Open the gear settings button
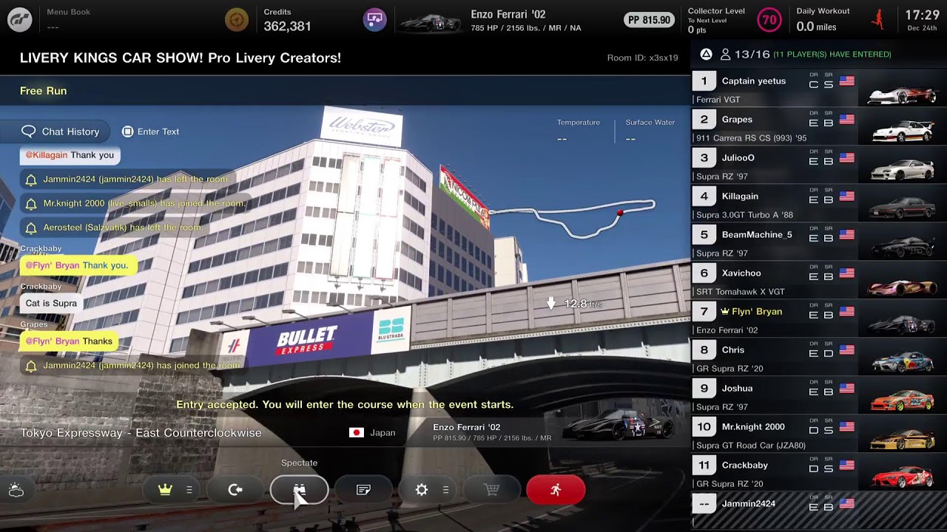The height and width of the screenshot is (532, 947). point(422,490)
